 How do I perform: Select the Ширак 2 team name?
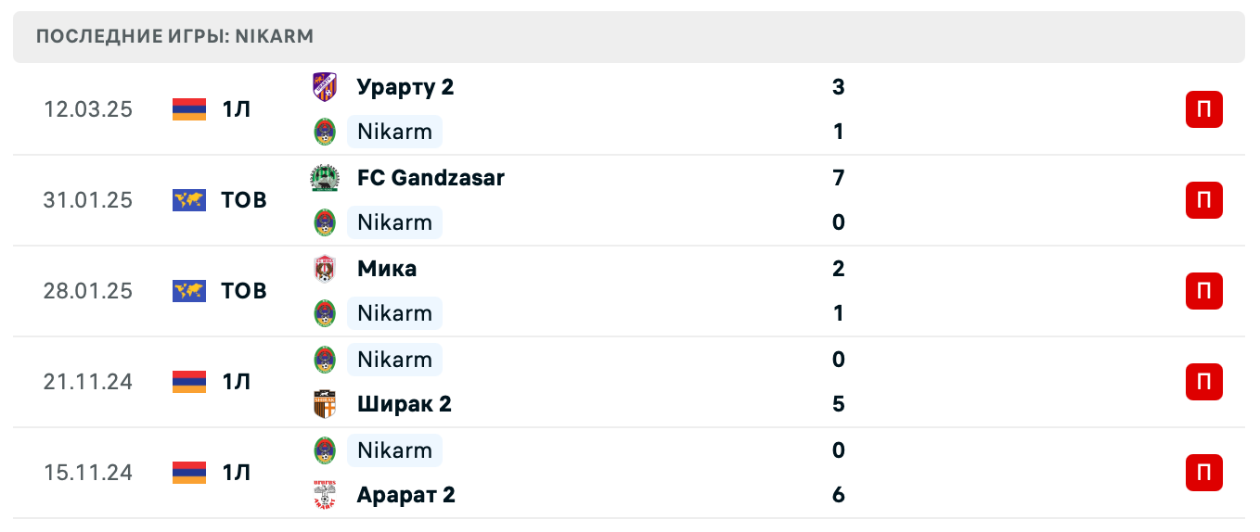404,404
